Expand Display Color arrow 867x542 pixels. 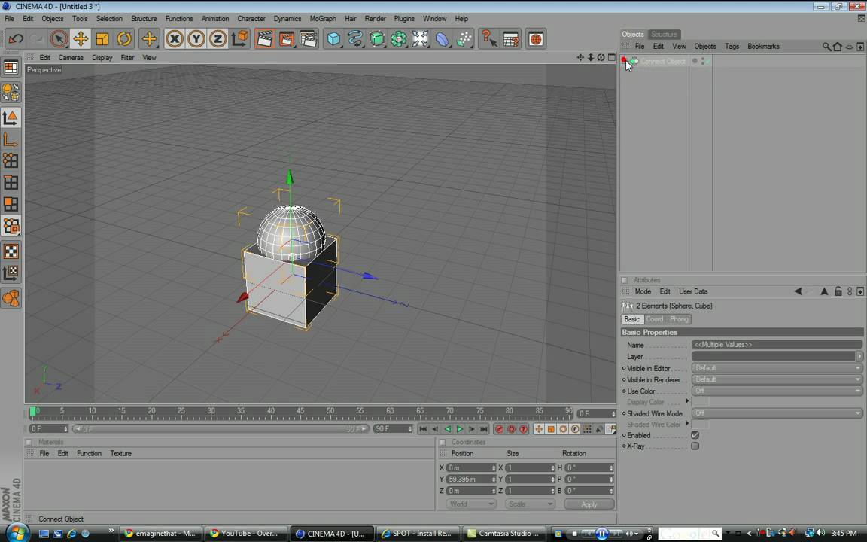(687, 401)
